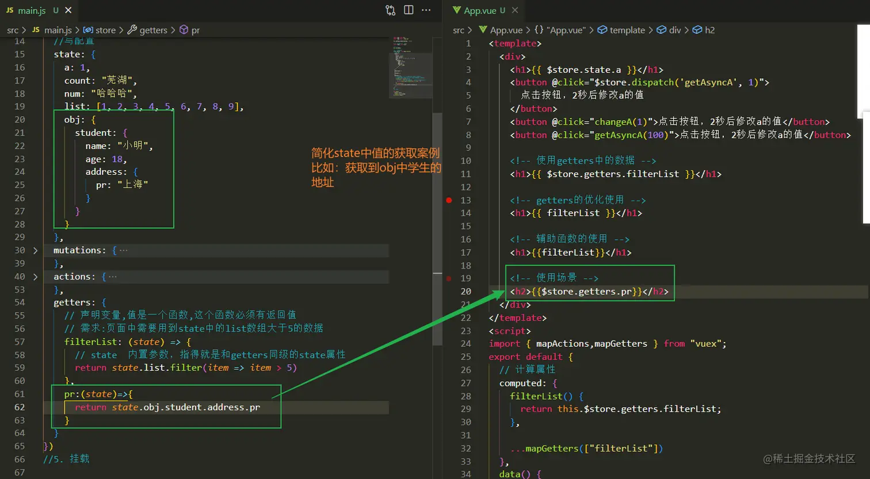Screen dimensions: 870x479
Task: Close the main.js editor tab
Action: pyautogui.click(x=69, y=10)
